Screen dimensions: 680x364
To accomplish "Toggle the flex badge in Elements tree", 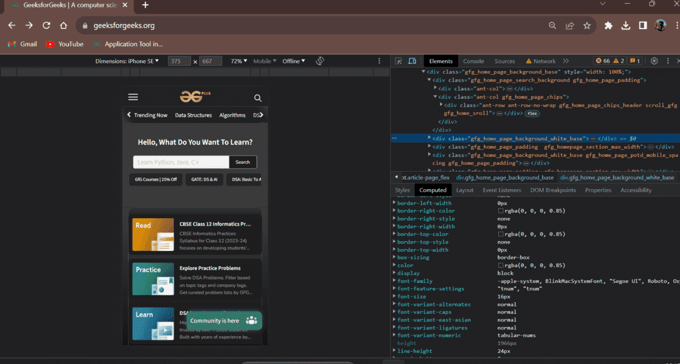I will click(532, 114).
